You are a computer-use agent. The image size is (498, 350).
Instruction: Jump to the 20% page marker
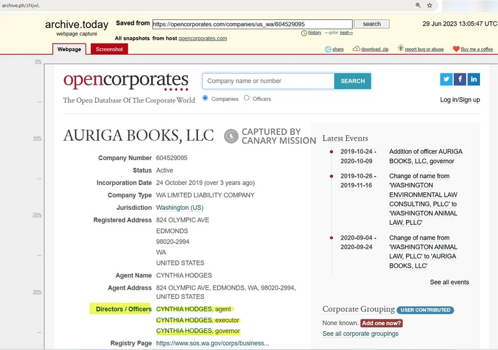coord(37,215)
